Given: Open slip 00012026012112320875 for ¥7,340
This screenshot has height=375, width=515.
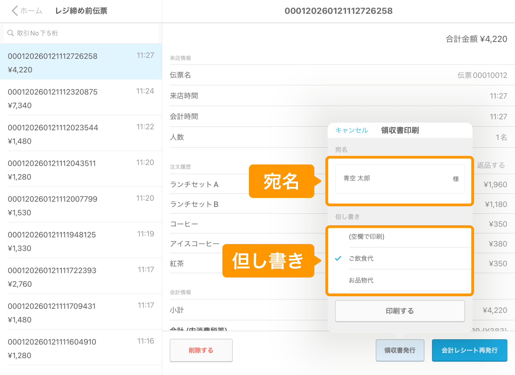Looking at the screenshot, I should tap(80, 98).
